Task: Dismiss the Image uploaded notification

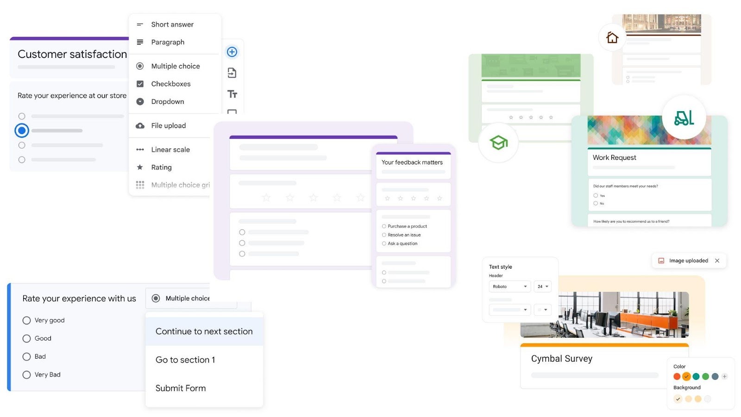Action: pos(717,260)
